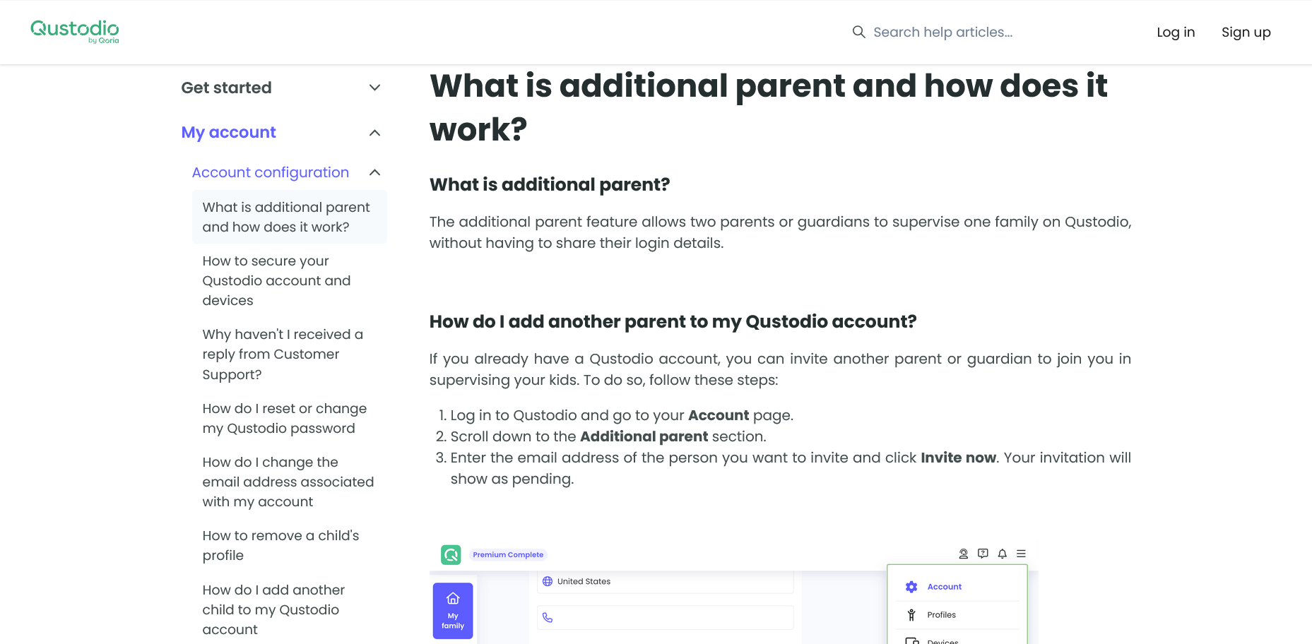Click the green Qustodio app icon in the screenshot
Image resolution: width=1312 pixels, height=644 pixels.
pyautogui.click(x=451, y=554)
